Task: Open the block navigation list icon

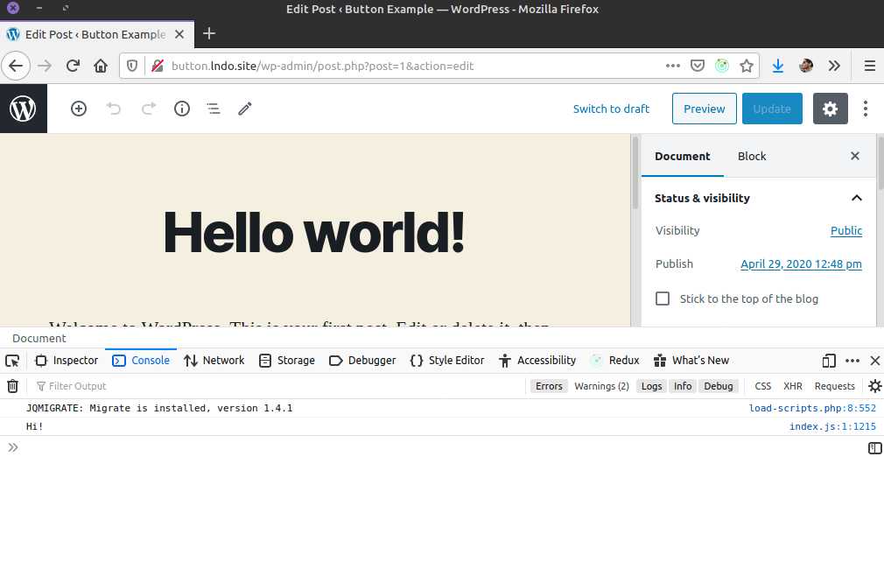Action: tap(213, 109)
